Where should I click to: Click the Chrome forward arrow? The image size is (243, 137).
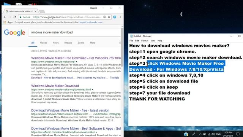click(10, 17)
